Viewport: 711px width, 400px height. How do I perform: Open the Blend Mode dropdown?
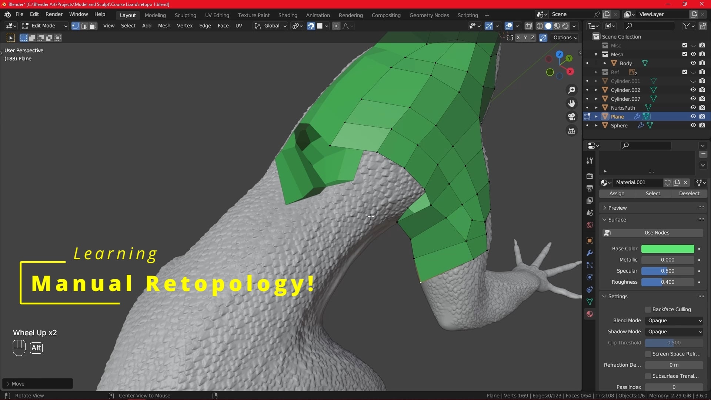[674, 321]
